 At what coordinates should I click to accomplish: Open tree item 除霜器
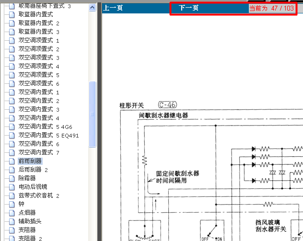click(x=27, y=178)
